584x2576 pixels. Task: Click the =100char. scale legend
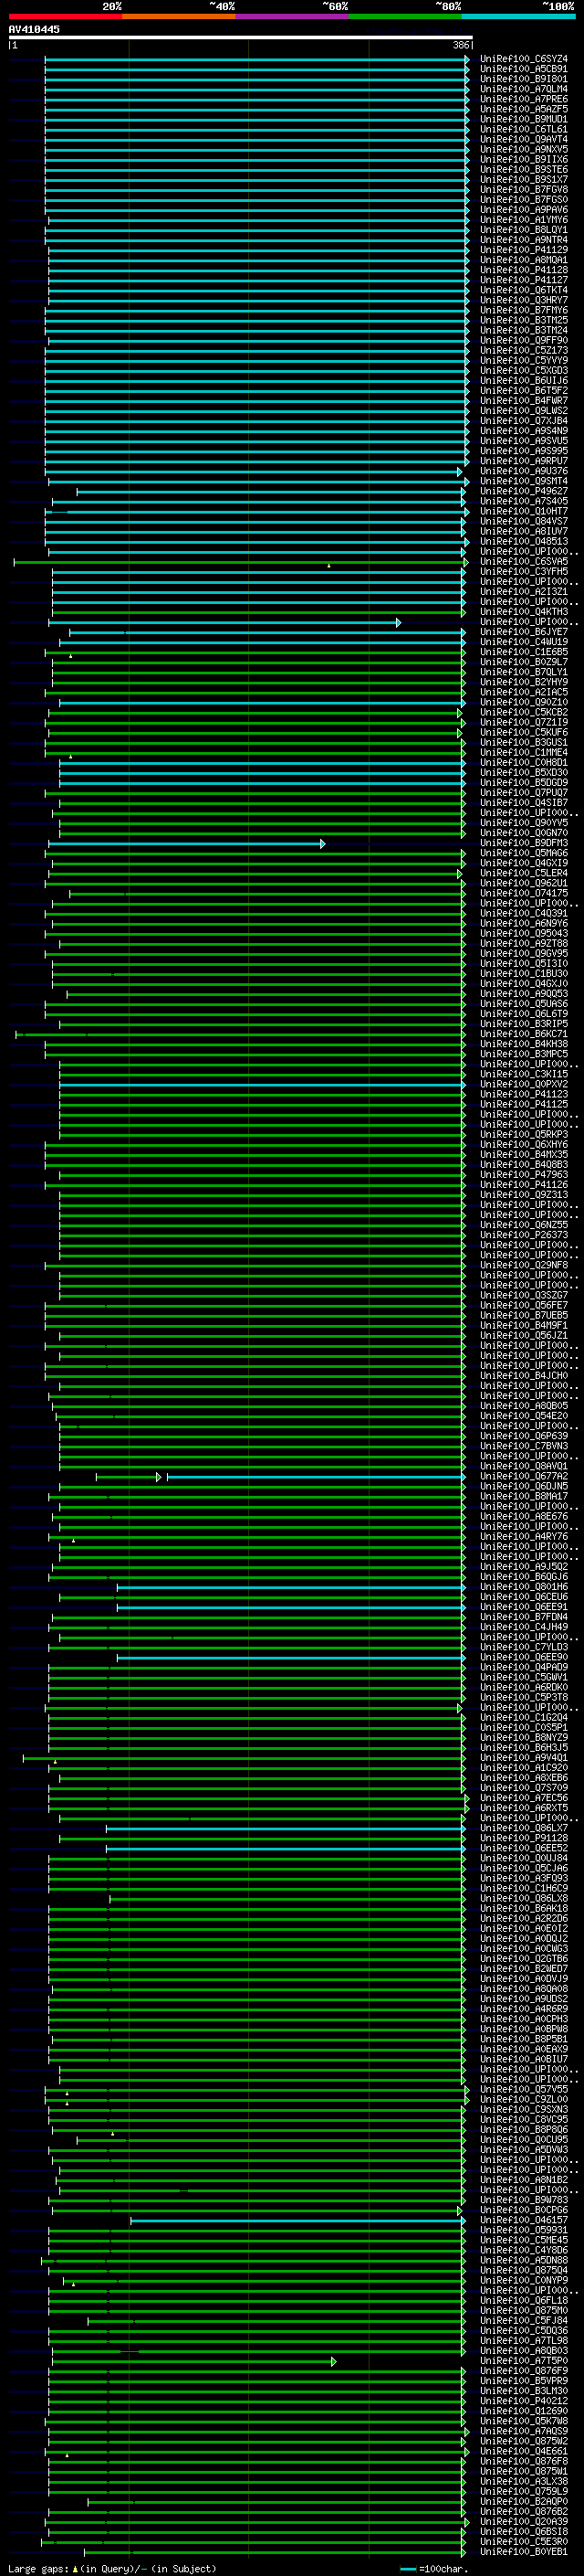(433, 2569)
